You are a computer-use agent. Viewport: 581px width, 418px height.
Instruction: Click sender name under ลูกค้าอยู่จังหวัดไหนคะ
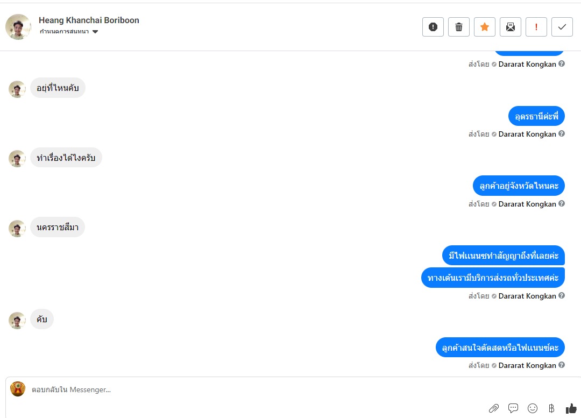(x=527, y=204)
